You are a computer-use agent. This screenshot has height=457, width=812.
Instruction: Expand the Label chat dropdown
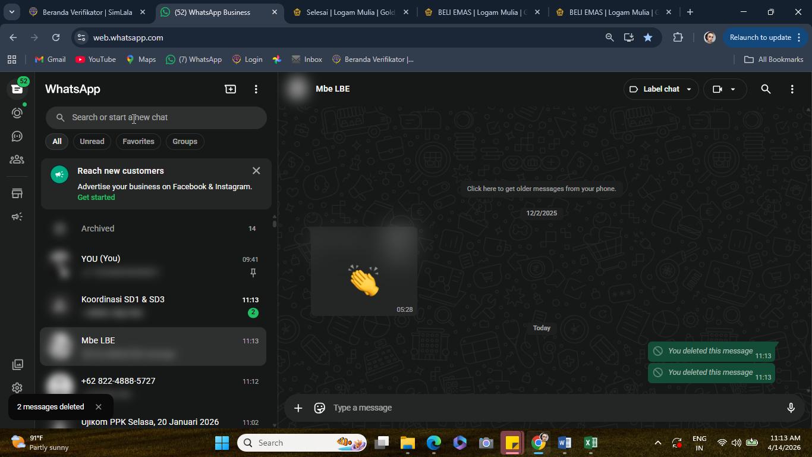point(661,89)
